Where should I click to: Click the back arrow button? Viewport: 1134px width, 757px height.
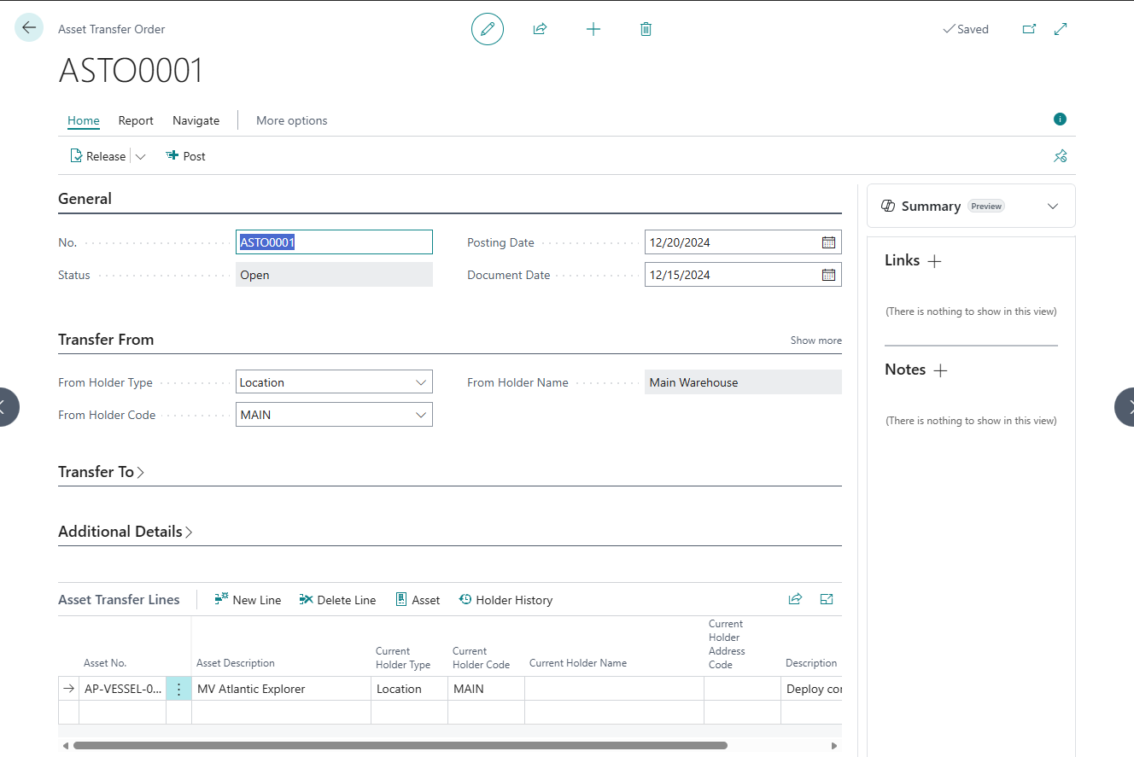(29, 28)
